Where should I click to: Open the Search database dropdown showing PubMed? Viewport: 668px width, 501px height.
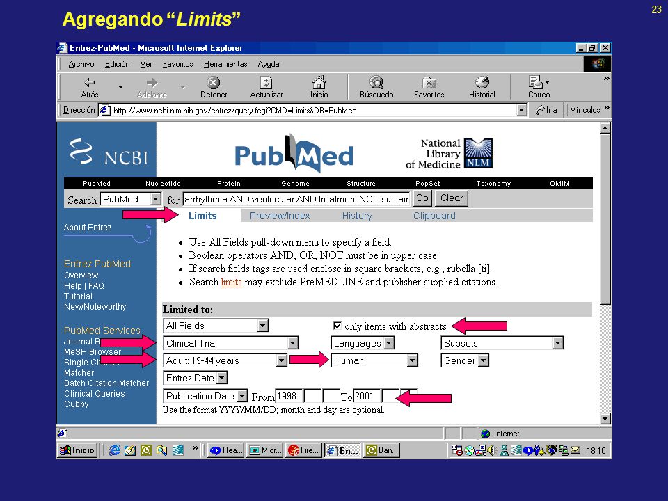(x=130, y=199)
